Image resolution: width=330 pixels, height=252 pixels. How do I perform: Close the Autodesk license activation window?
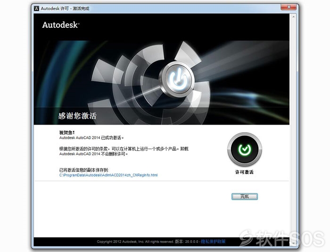(289, 7)
